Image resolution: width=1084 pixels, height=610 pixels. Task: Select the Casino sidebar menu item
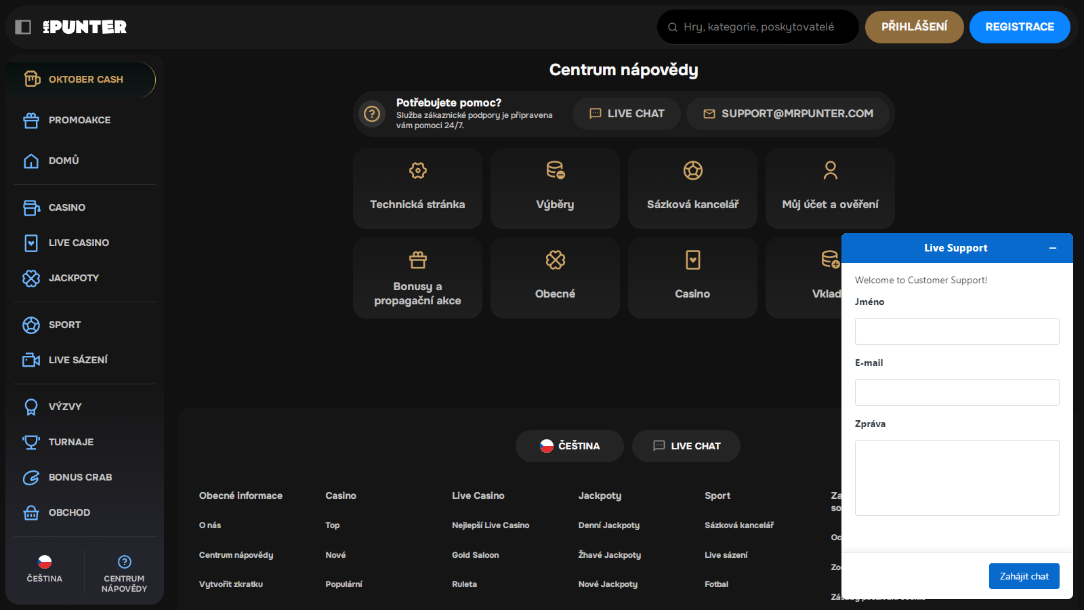pyautogui.click(x=66, y=207)
